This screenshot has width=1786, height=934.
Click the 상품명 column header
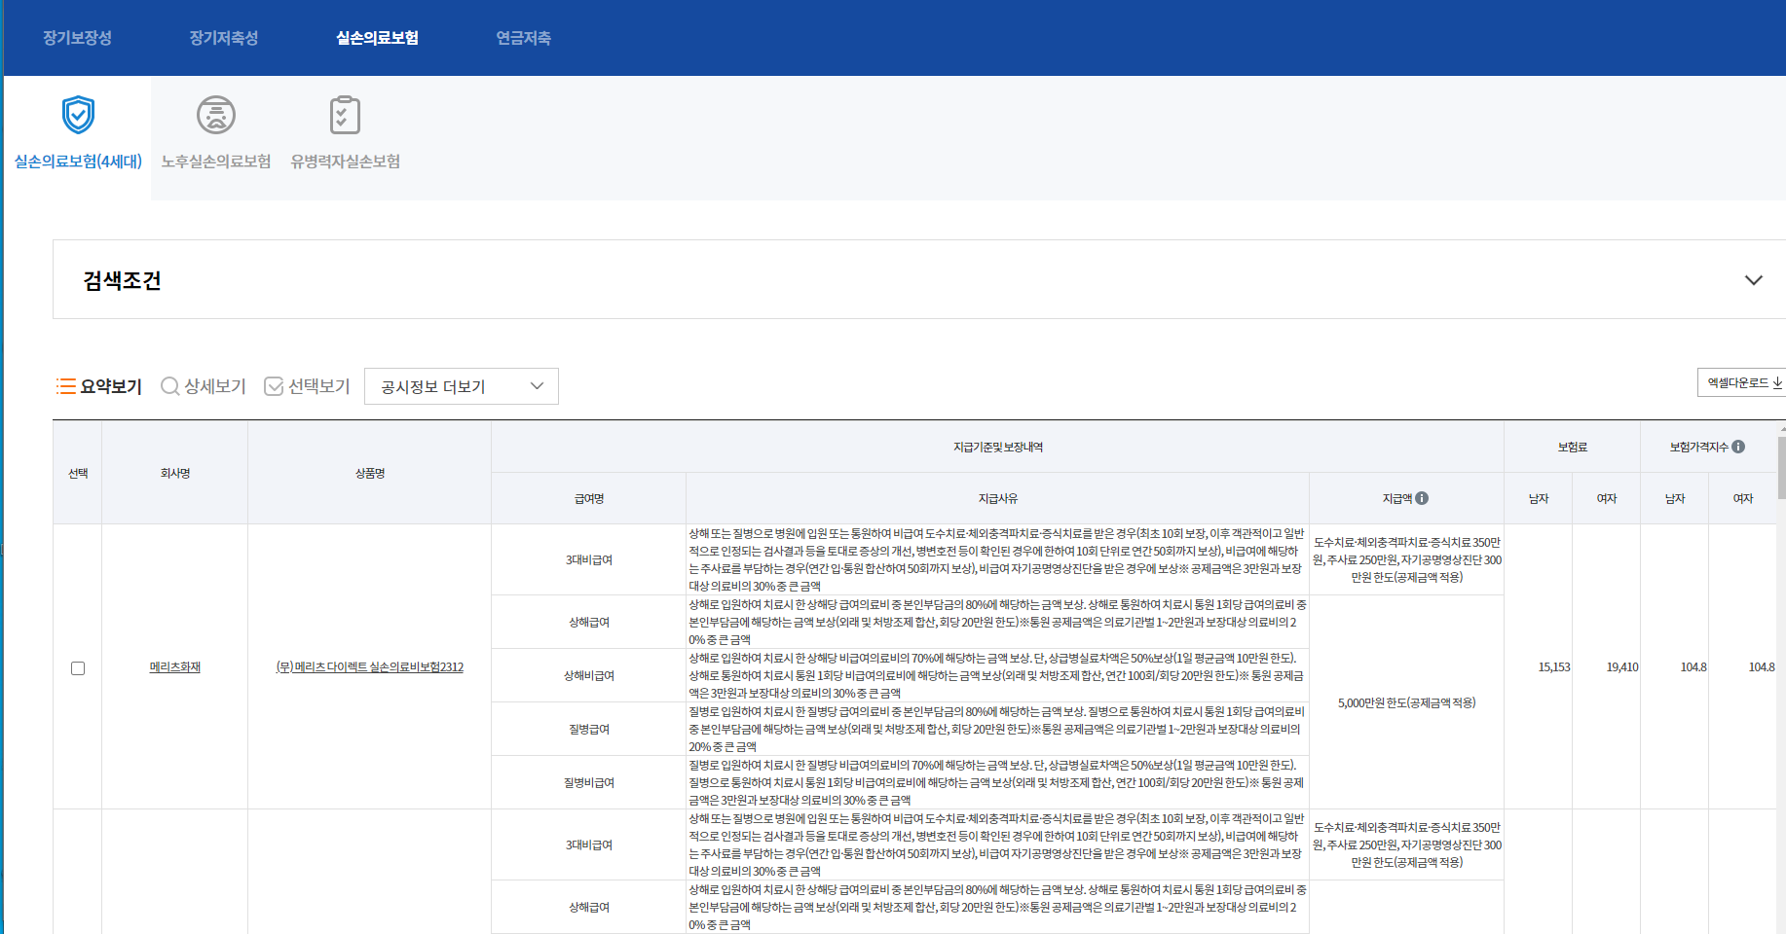[x=370, y=473]
